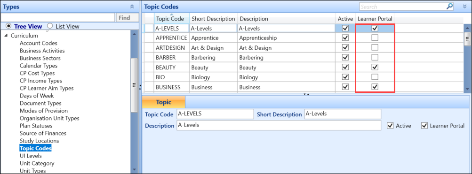Viewport: 472px width, 174px height.
Task: Open Calendar Types in the tree
Action: pyautogui.click(x=39, y=66)
